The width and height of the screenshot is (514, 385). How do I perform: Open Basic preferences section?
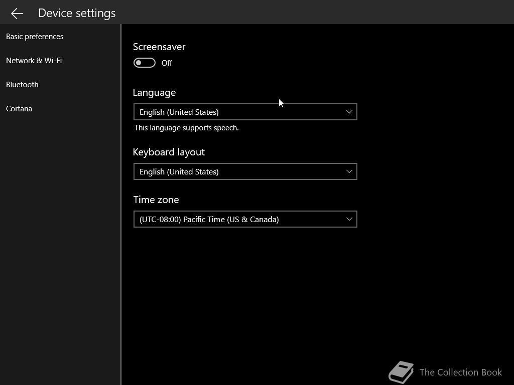point(35,36)
